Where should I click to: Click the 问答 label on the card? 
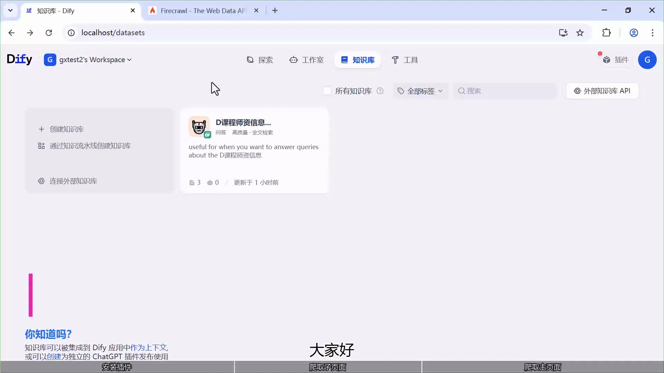pos(221,133)
